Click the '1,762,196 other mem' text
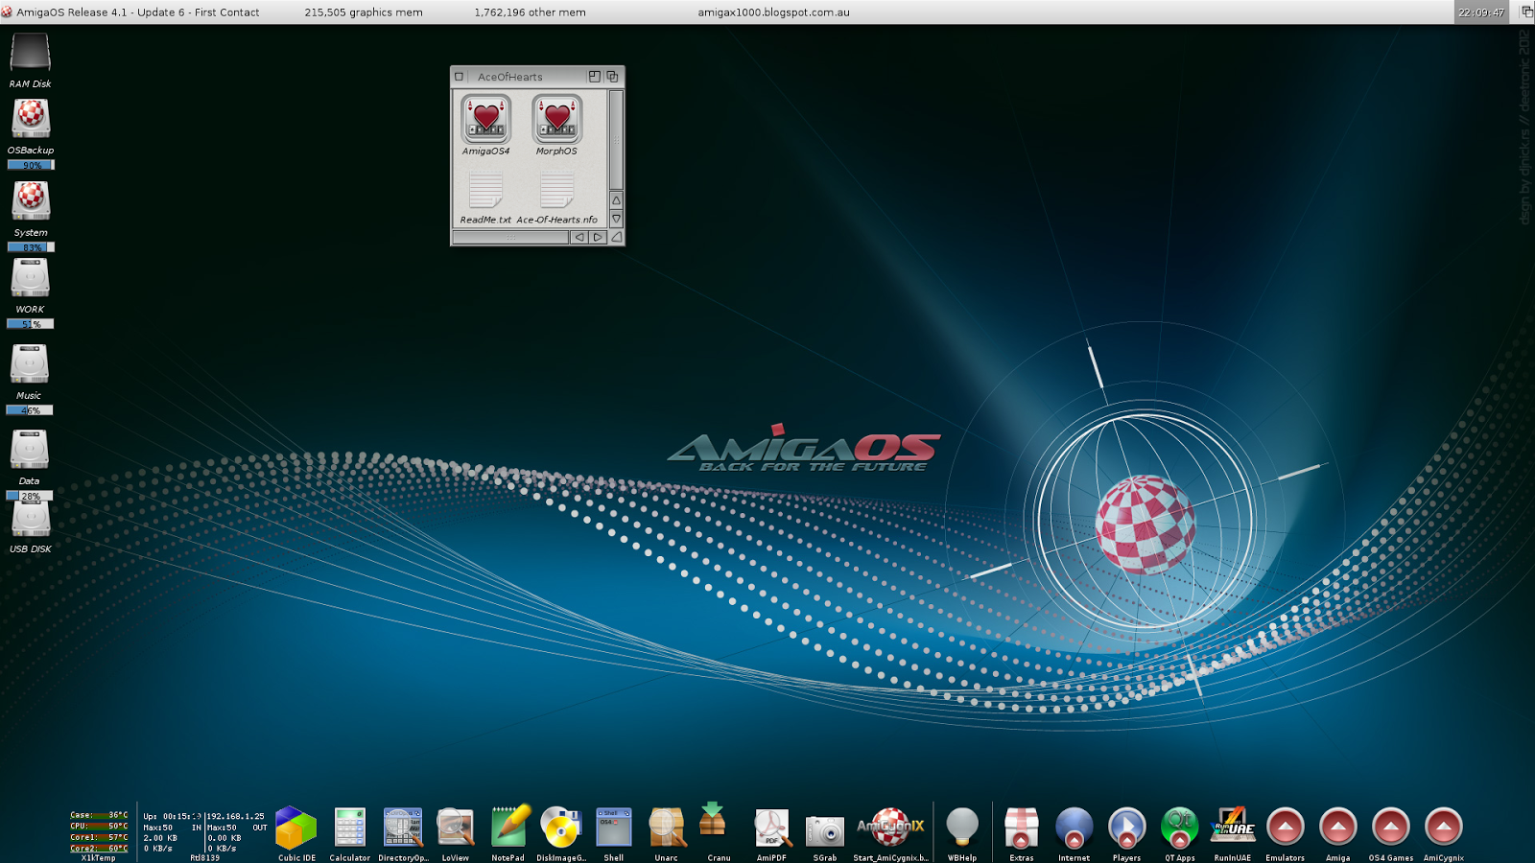 (x=530, y=12)
